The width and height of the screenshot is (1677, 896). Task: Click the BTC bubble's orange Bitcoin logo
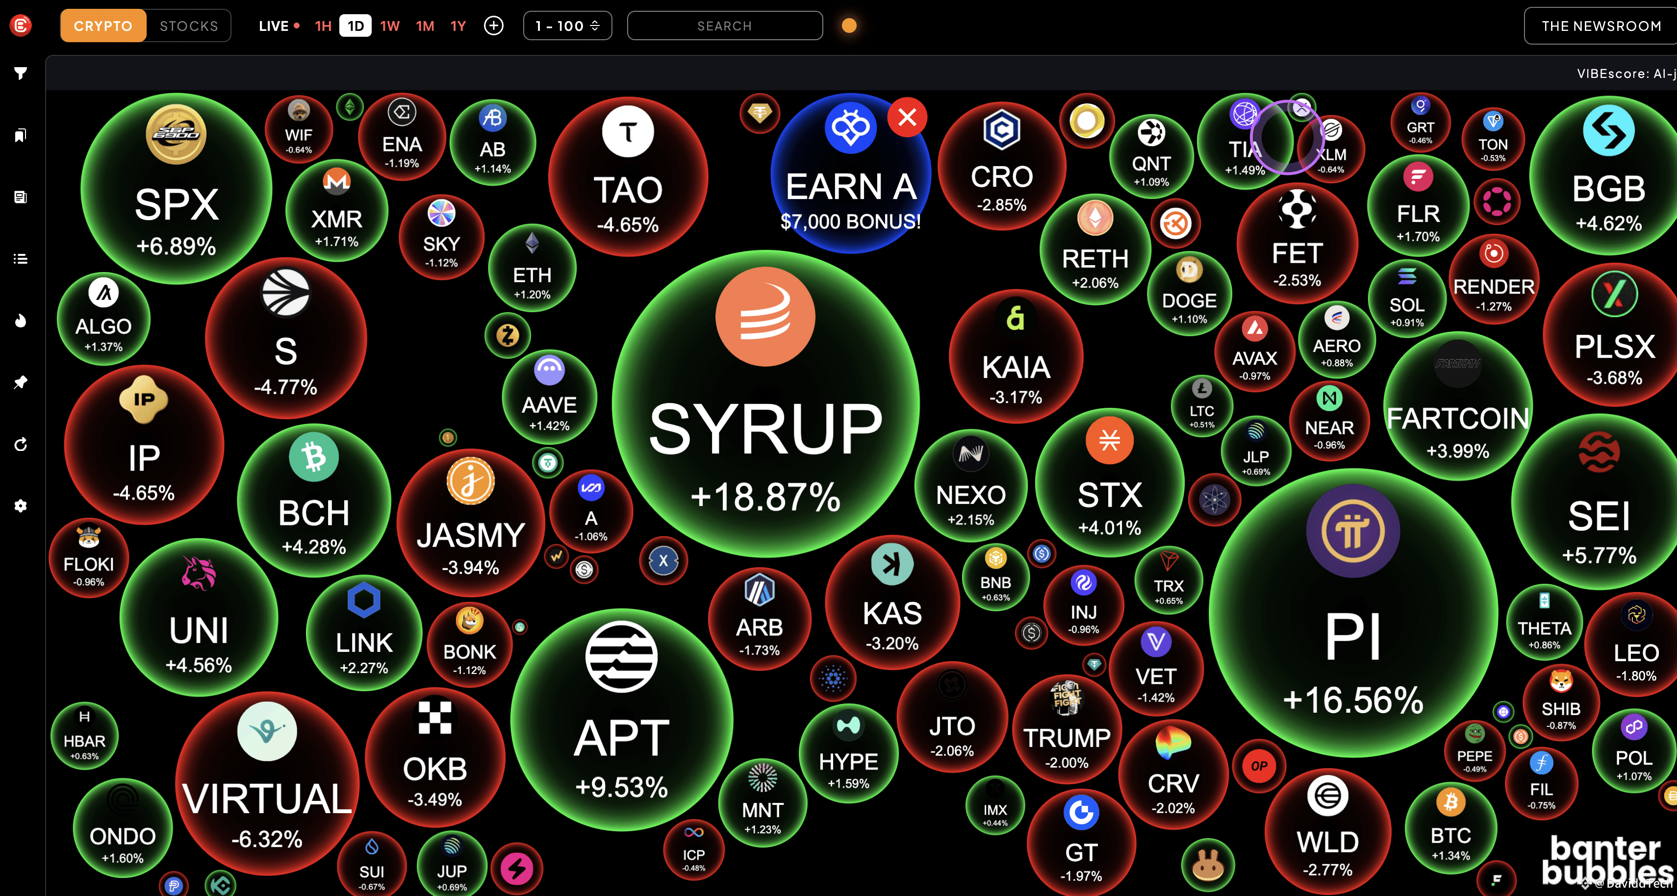[x=1450, y=802]
